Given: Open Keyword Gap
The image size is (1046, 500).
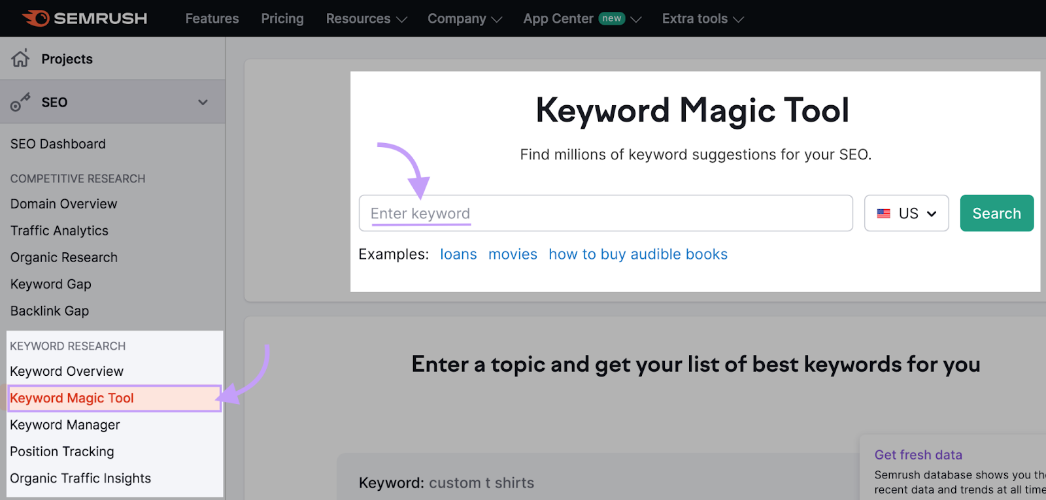Looking at the screenshot, I should point(51,284).
